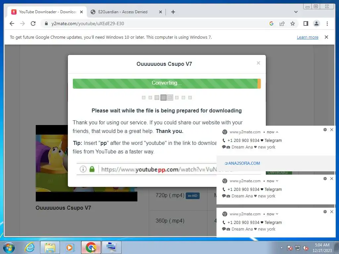Dismiss the Chrome update info bar
Screen dimensions: 339x254
pyautogui.click(x=326, y=37)
